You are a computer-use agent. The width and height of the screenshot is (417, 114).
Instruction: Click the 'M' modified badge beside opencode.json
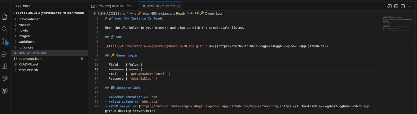click(82, 59)
